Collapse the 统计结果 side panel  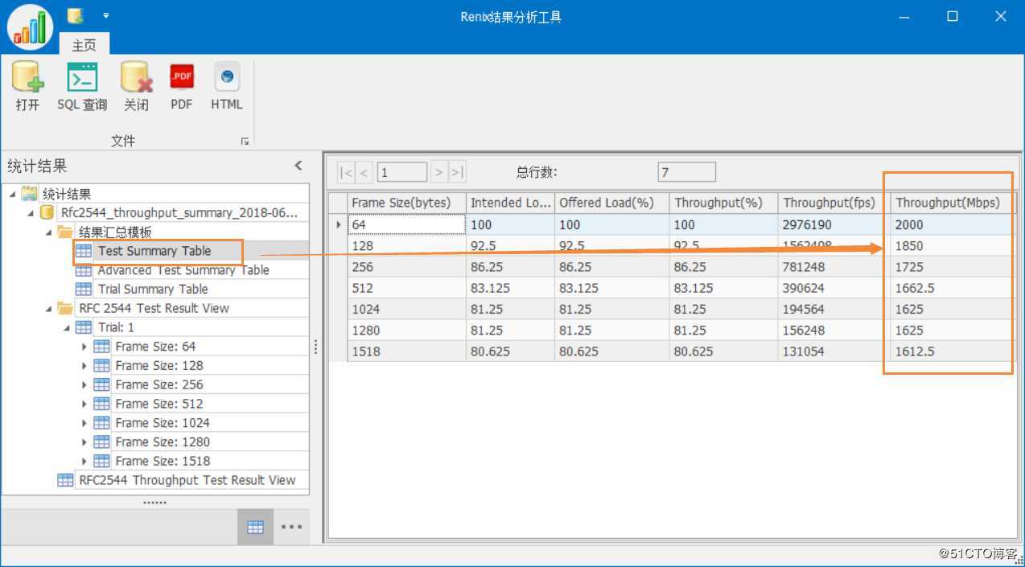[x=298, y=166]
